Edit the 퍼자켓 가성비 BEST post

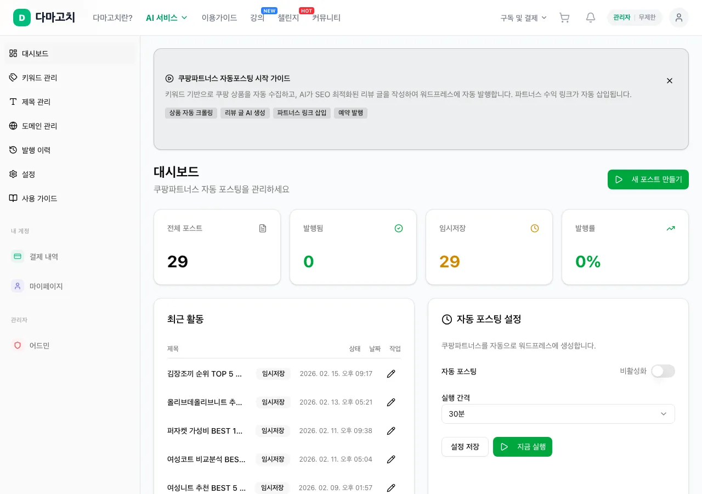coord(391,431)
